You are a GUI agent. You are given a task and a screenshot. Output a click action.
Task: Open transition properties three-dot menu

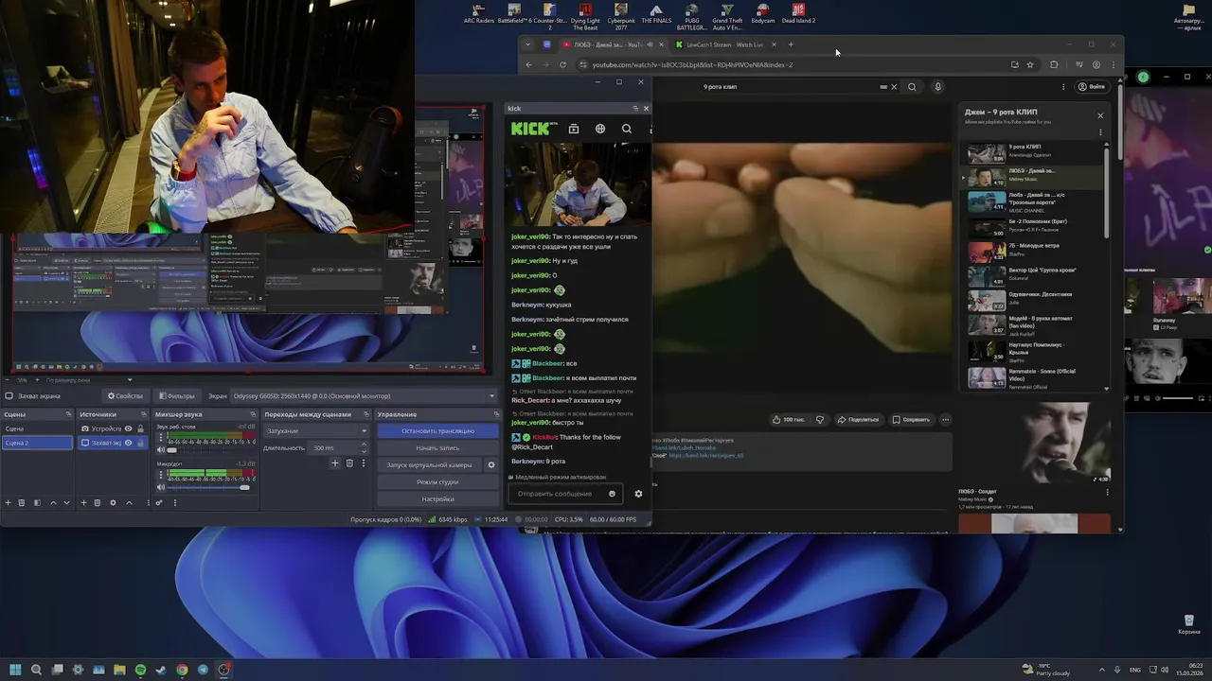pyautogui.click(x=363, y=463)
